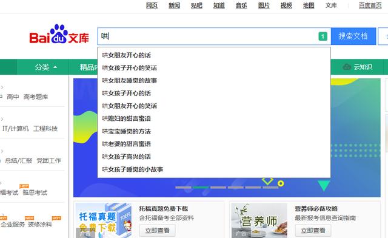Select suggestion 哄女孩子开心的话

214,93
